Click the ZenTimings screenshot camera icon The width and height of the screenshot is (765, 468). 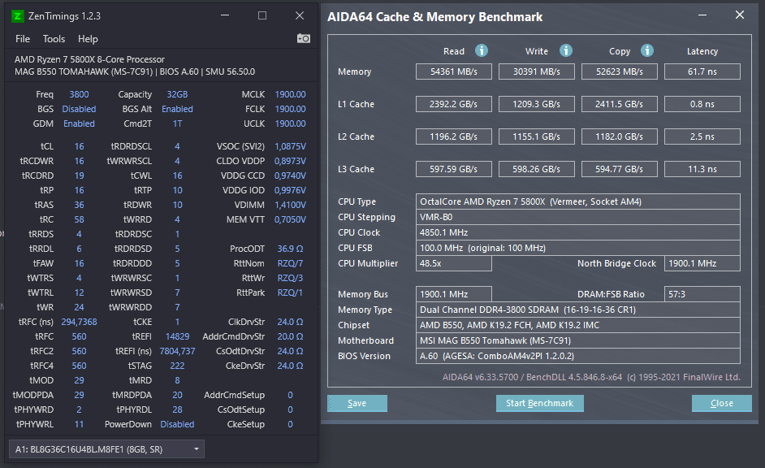304,38
